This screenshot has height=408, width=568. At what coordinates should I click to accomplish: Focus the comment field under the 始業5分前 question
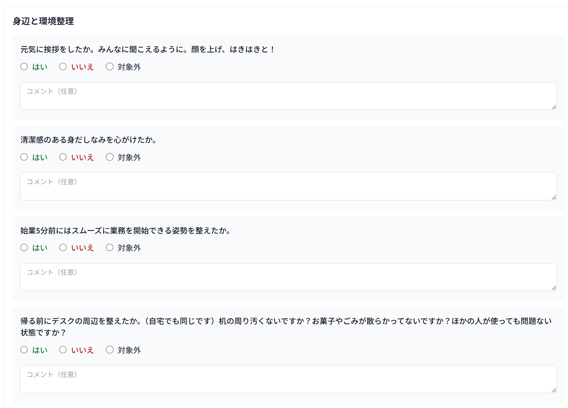click(x=288, y=277)
